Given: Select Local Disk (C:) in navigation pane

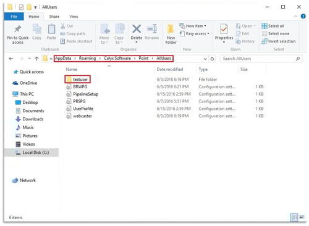Looking at the screenshot, I should coord(32,153).
